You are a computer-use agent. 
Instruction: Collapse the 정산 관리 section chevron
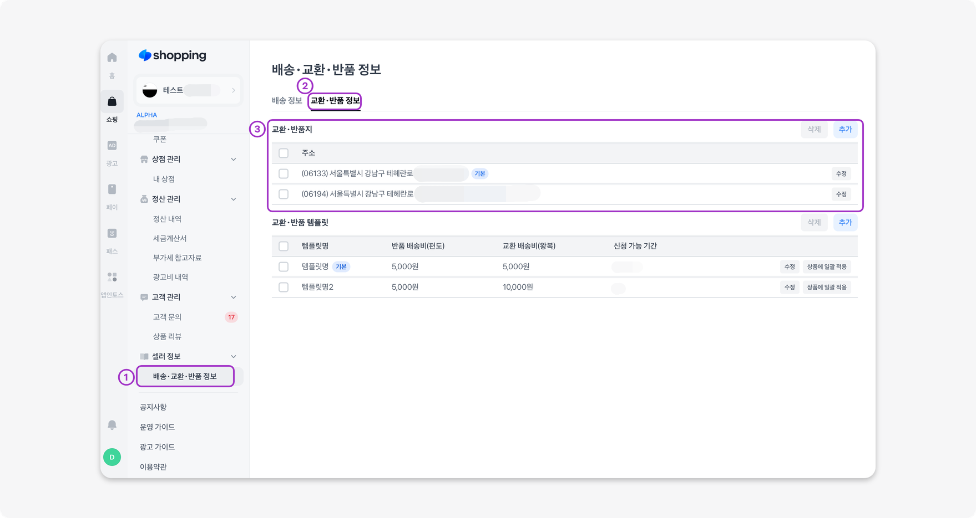(x=233, y=199)
